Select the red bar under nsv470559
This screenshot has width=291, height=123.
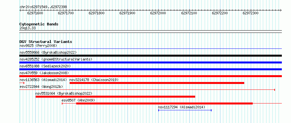click(x=150, y=76)
